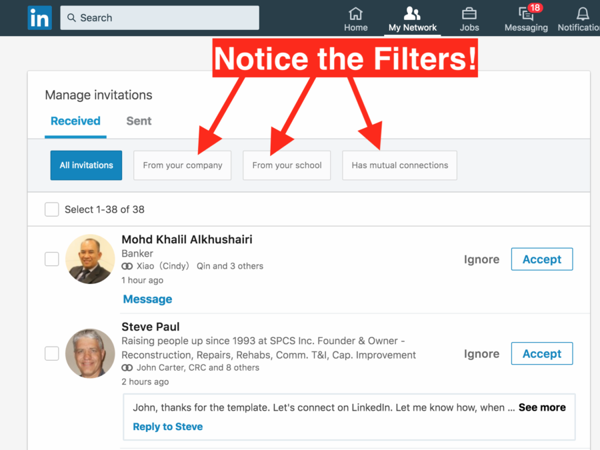Select the Received tab
This screenshot has height=450, width=600.
click(x=75, y=121)
